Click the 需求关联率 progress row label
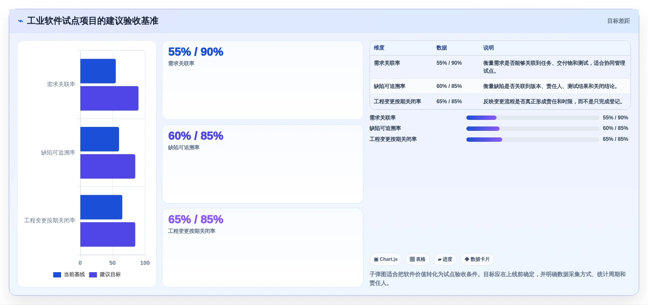 pos(383,118)
